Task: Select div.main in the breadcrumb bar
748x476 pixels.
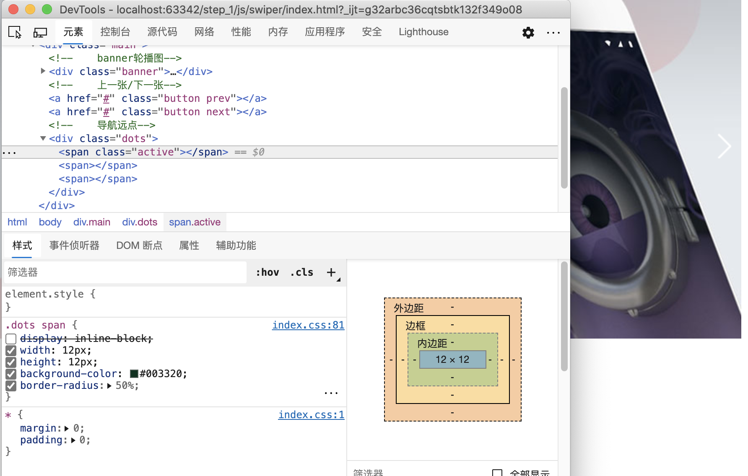Action: (x=92, y=222)
